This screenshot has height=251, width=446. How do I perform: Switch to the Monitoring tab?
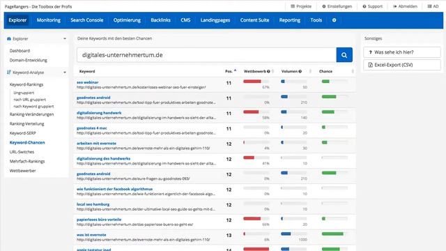(49, 20)
